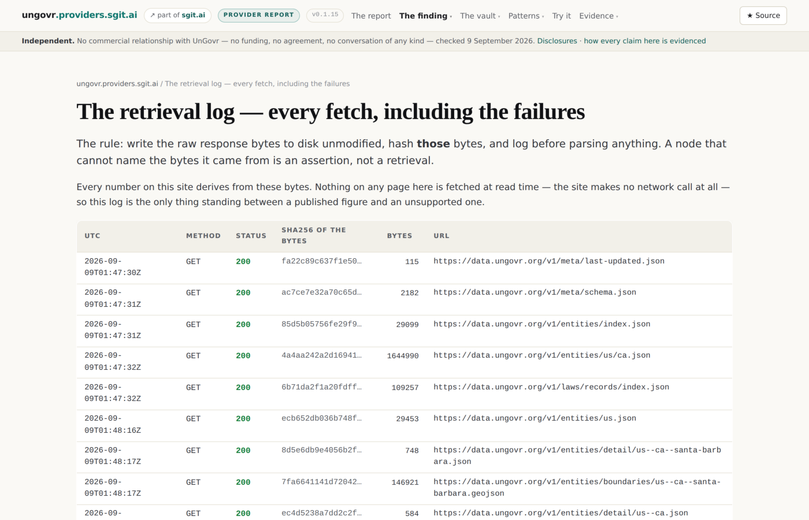
Task: Click the METHOD column header
Action: (203, 236)
